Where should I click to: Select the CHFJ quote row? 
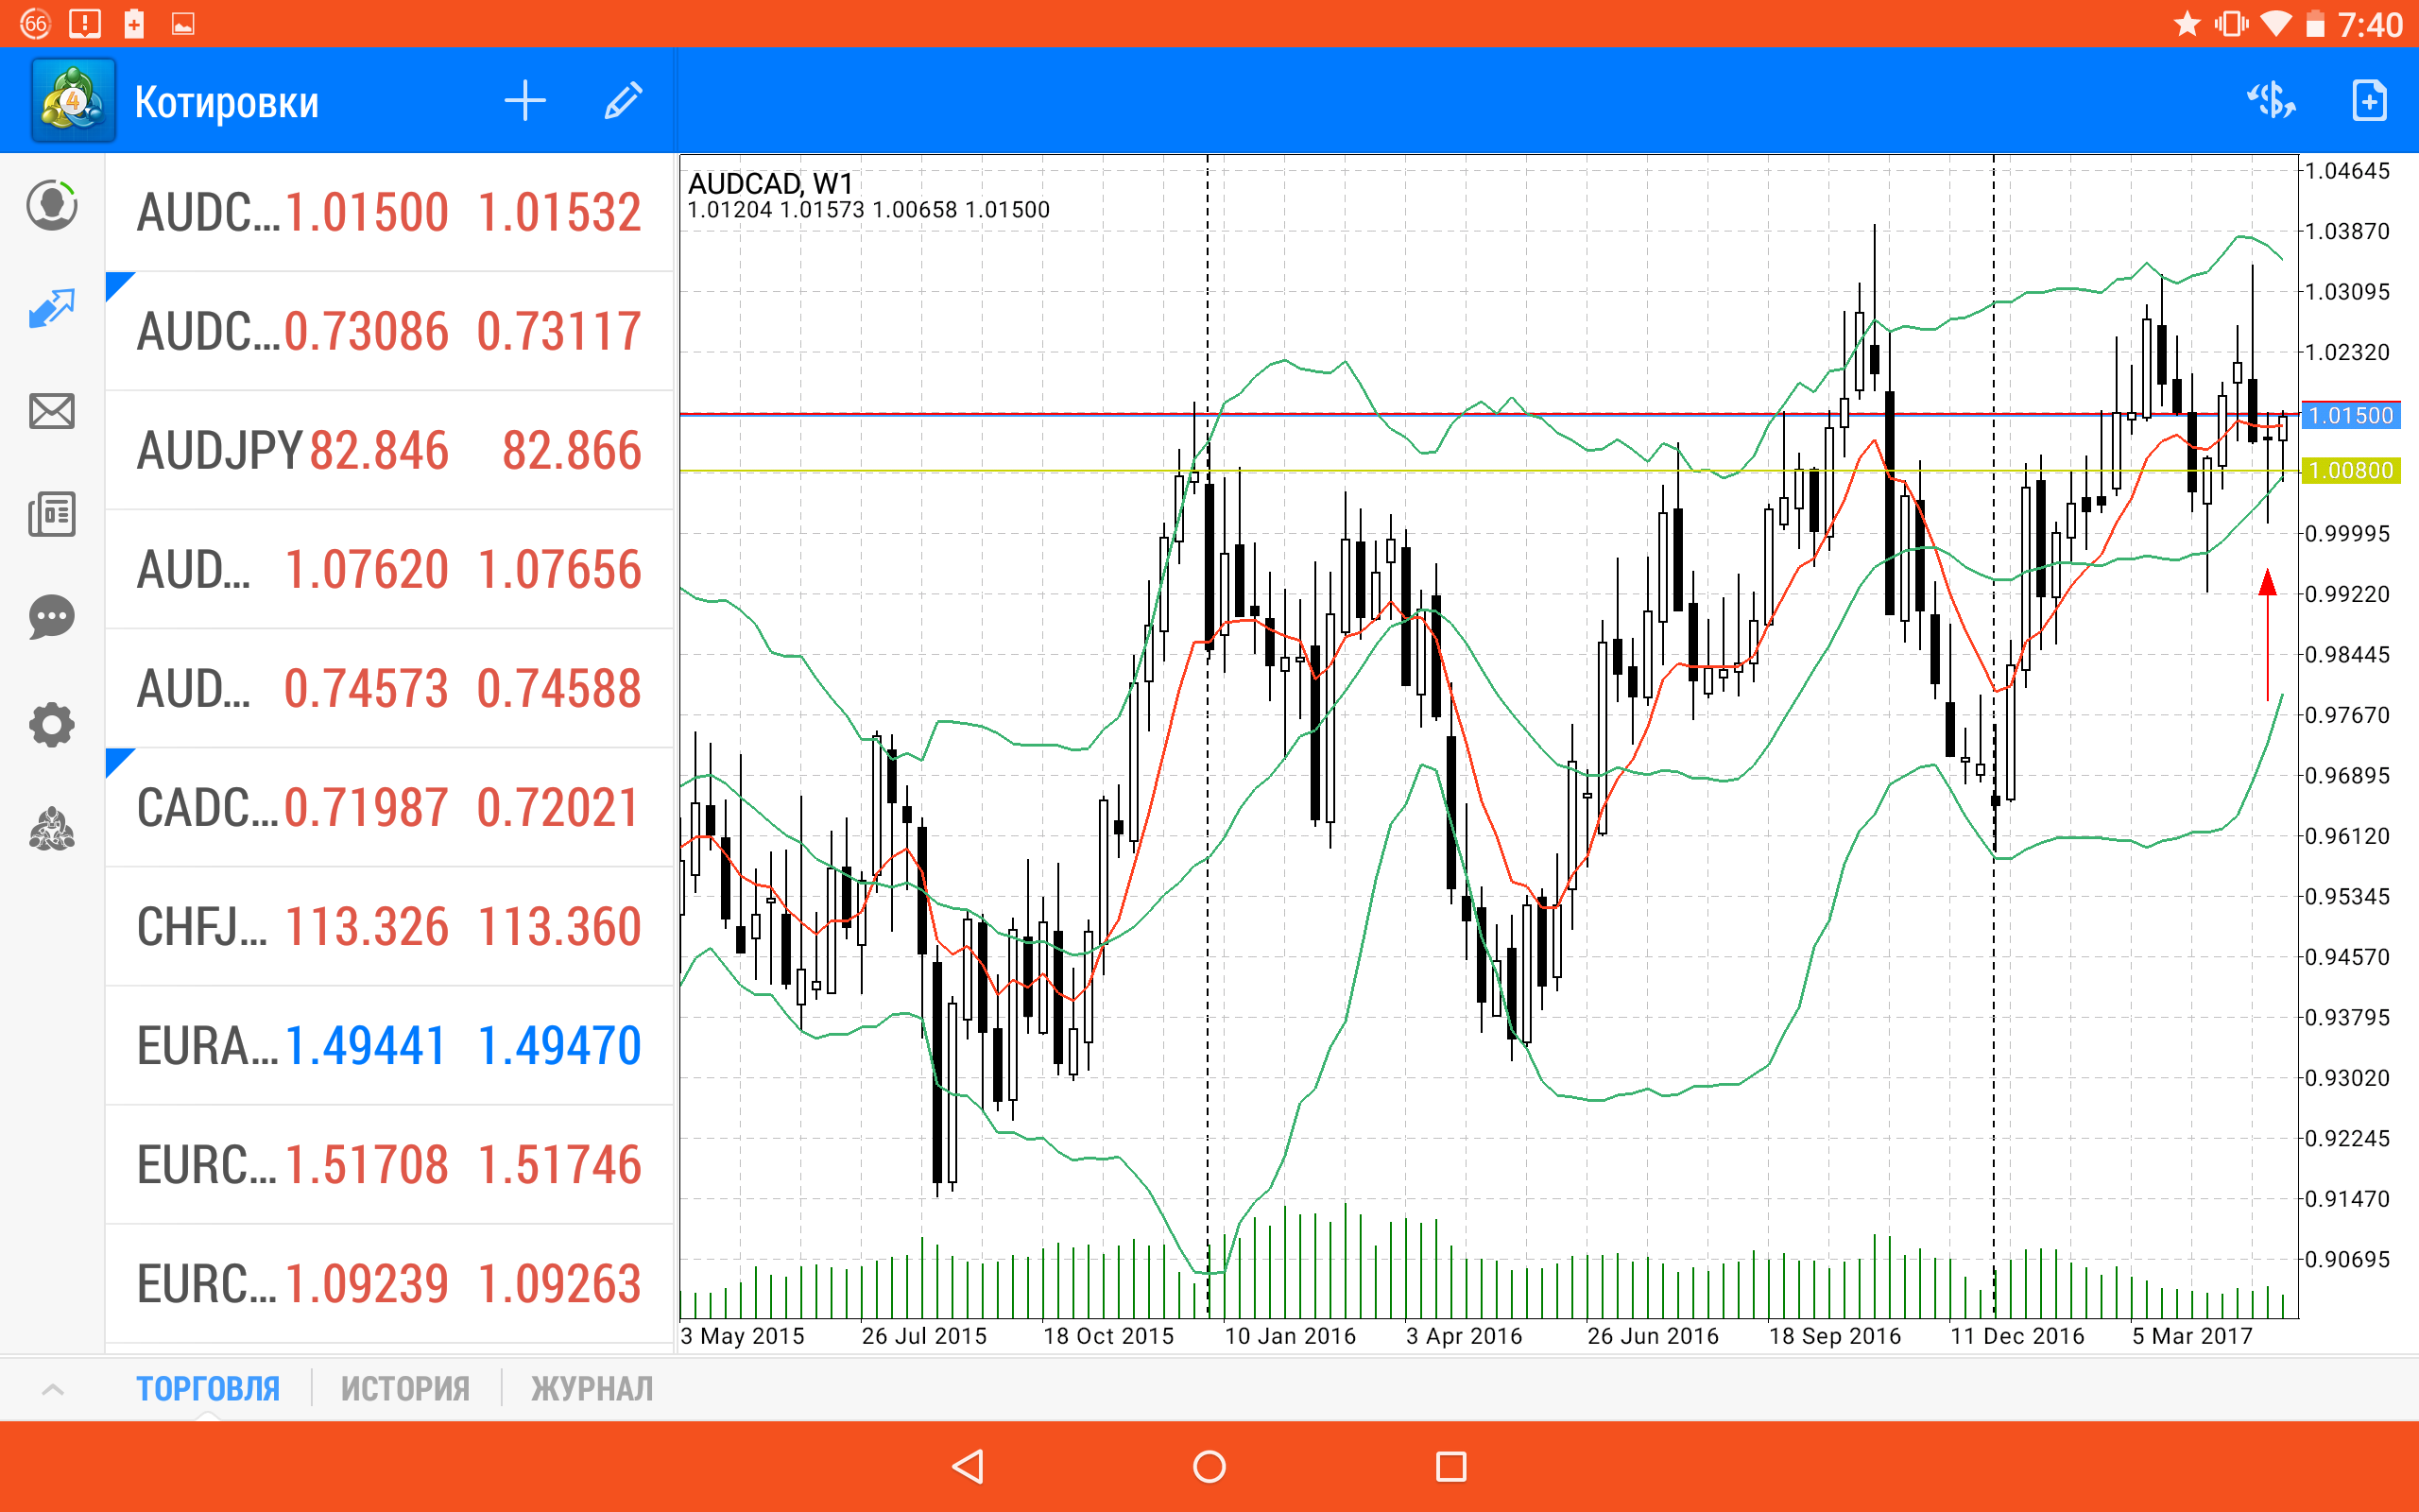coord(389,926)
